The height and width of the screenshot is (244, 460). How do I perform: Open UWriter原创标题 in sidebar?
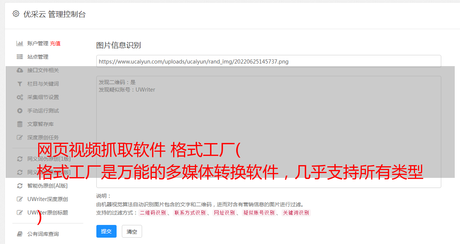point(48,213)
